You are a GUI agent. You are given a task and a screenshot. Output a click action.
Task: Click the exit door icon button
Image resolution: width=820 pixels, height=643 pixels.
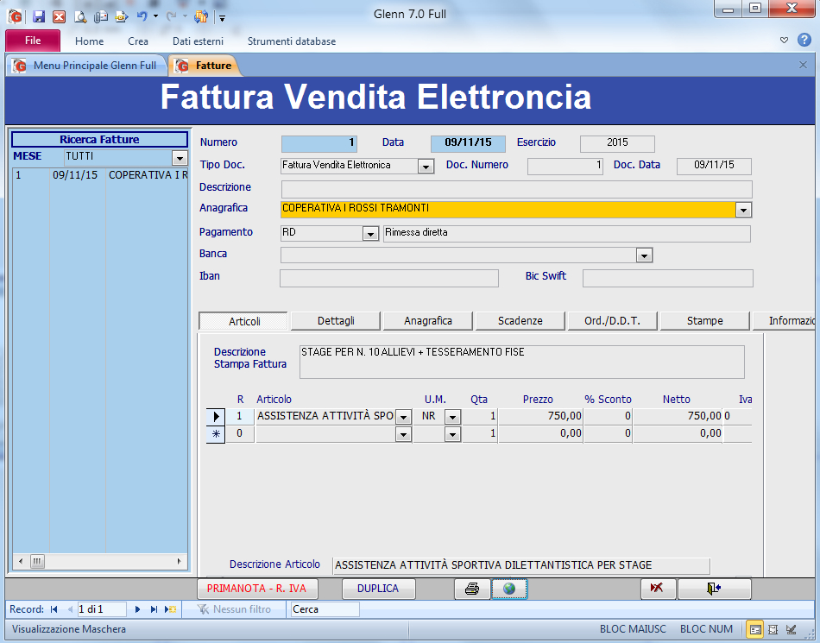click(715, 589)
